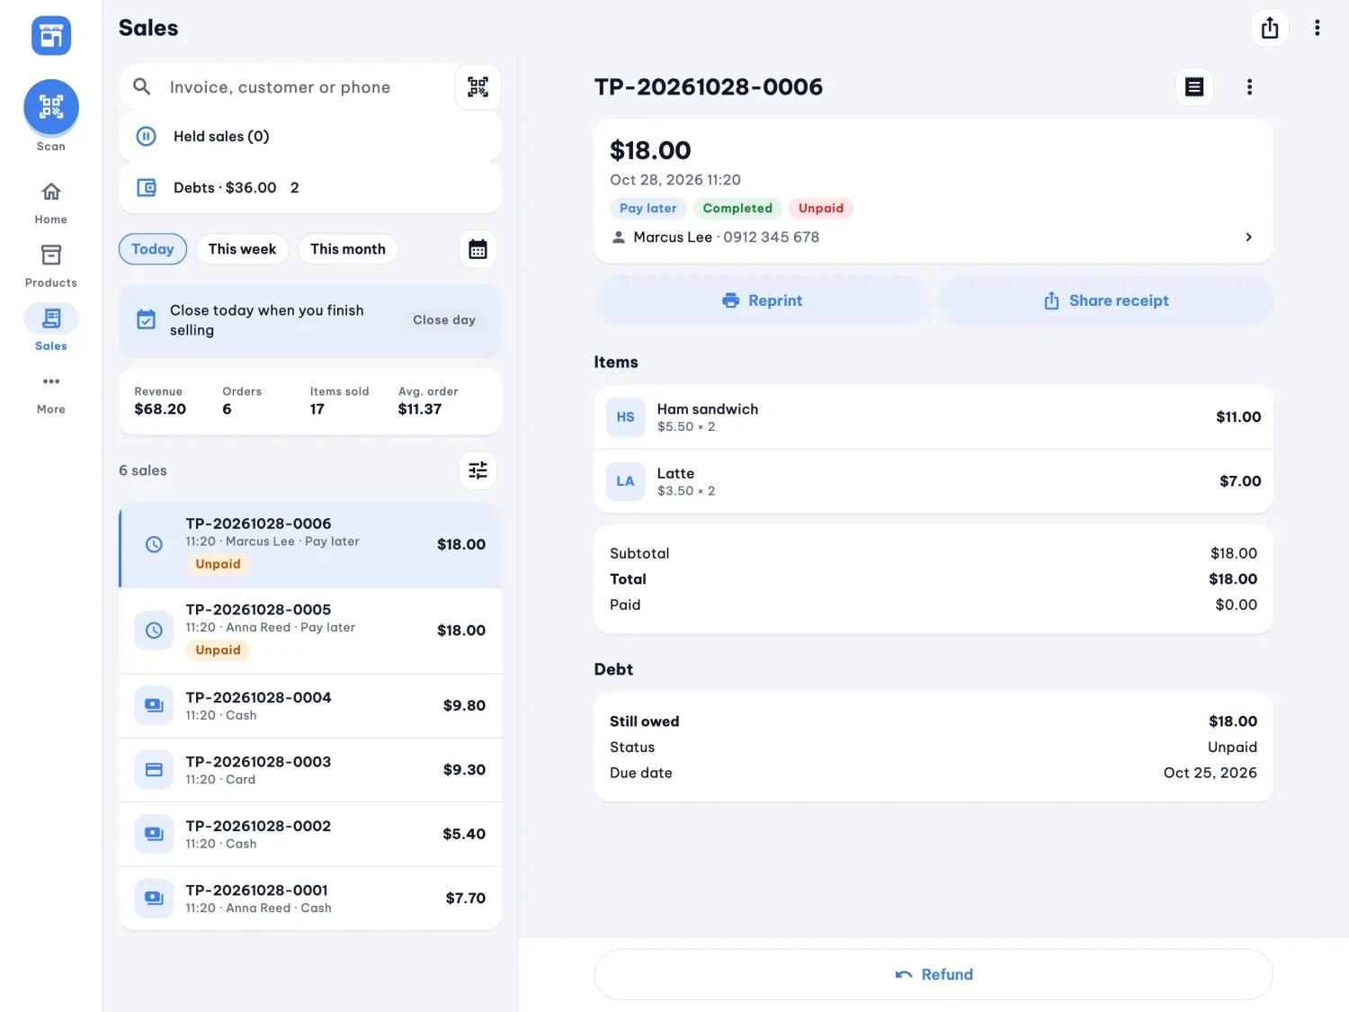
Task: Focus the invoice, customer or phone search field
Action: [x=287, y=87]
